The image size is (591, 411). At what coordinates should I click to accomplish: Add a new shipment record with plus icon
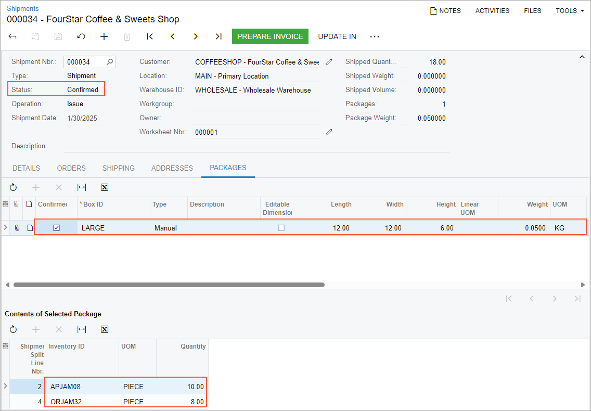[x=104, y=36]
